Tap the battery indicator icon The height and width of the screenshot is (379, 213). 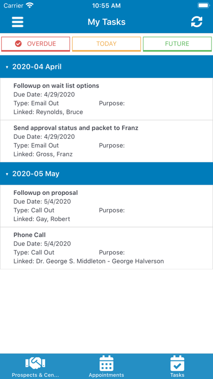pos(203,5)
